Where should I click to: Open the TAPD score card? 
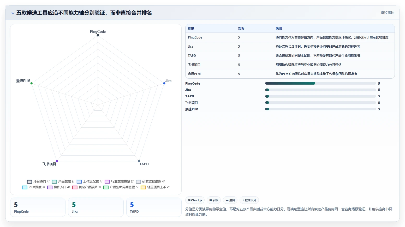point(154,207)
